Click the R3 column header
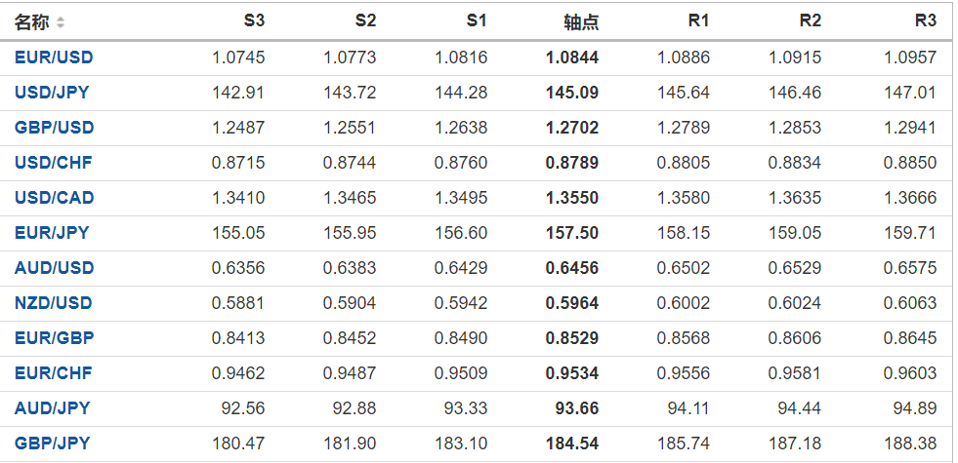 coord(925,20)
